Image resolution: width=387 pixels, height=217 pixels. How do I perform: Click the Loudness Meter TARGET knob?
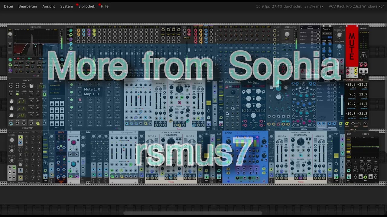click(x=366, y=124)
